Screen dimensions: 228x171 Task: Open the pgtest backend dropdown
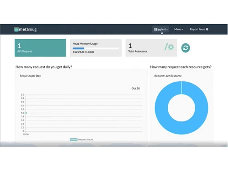[x=161, y=29]
